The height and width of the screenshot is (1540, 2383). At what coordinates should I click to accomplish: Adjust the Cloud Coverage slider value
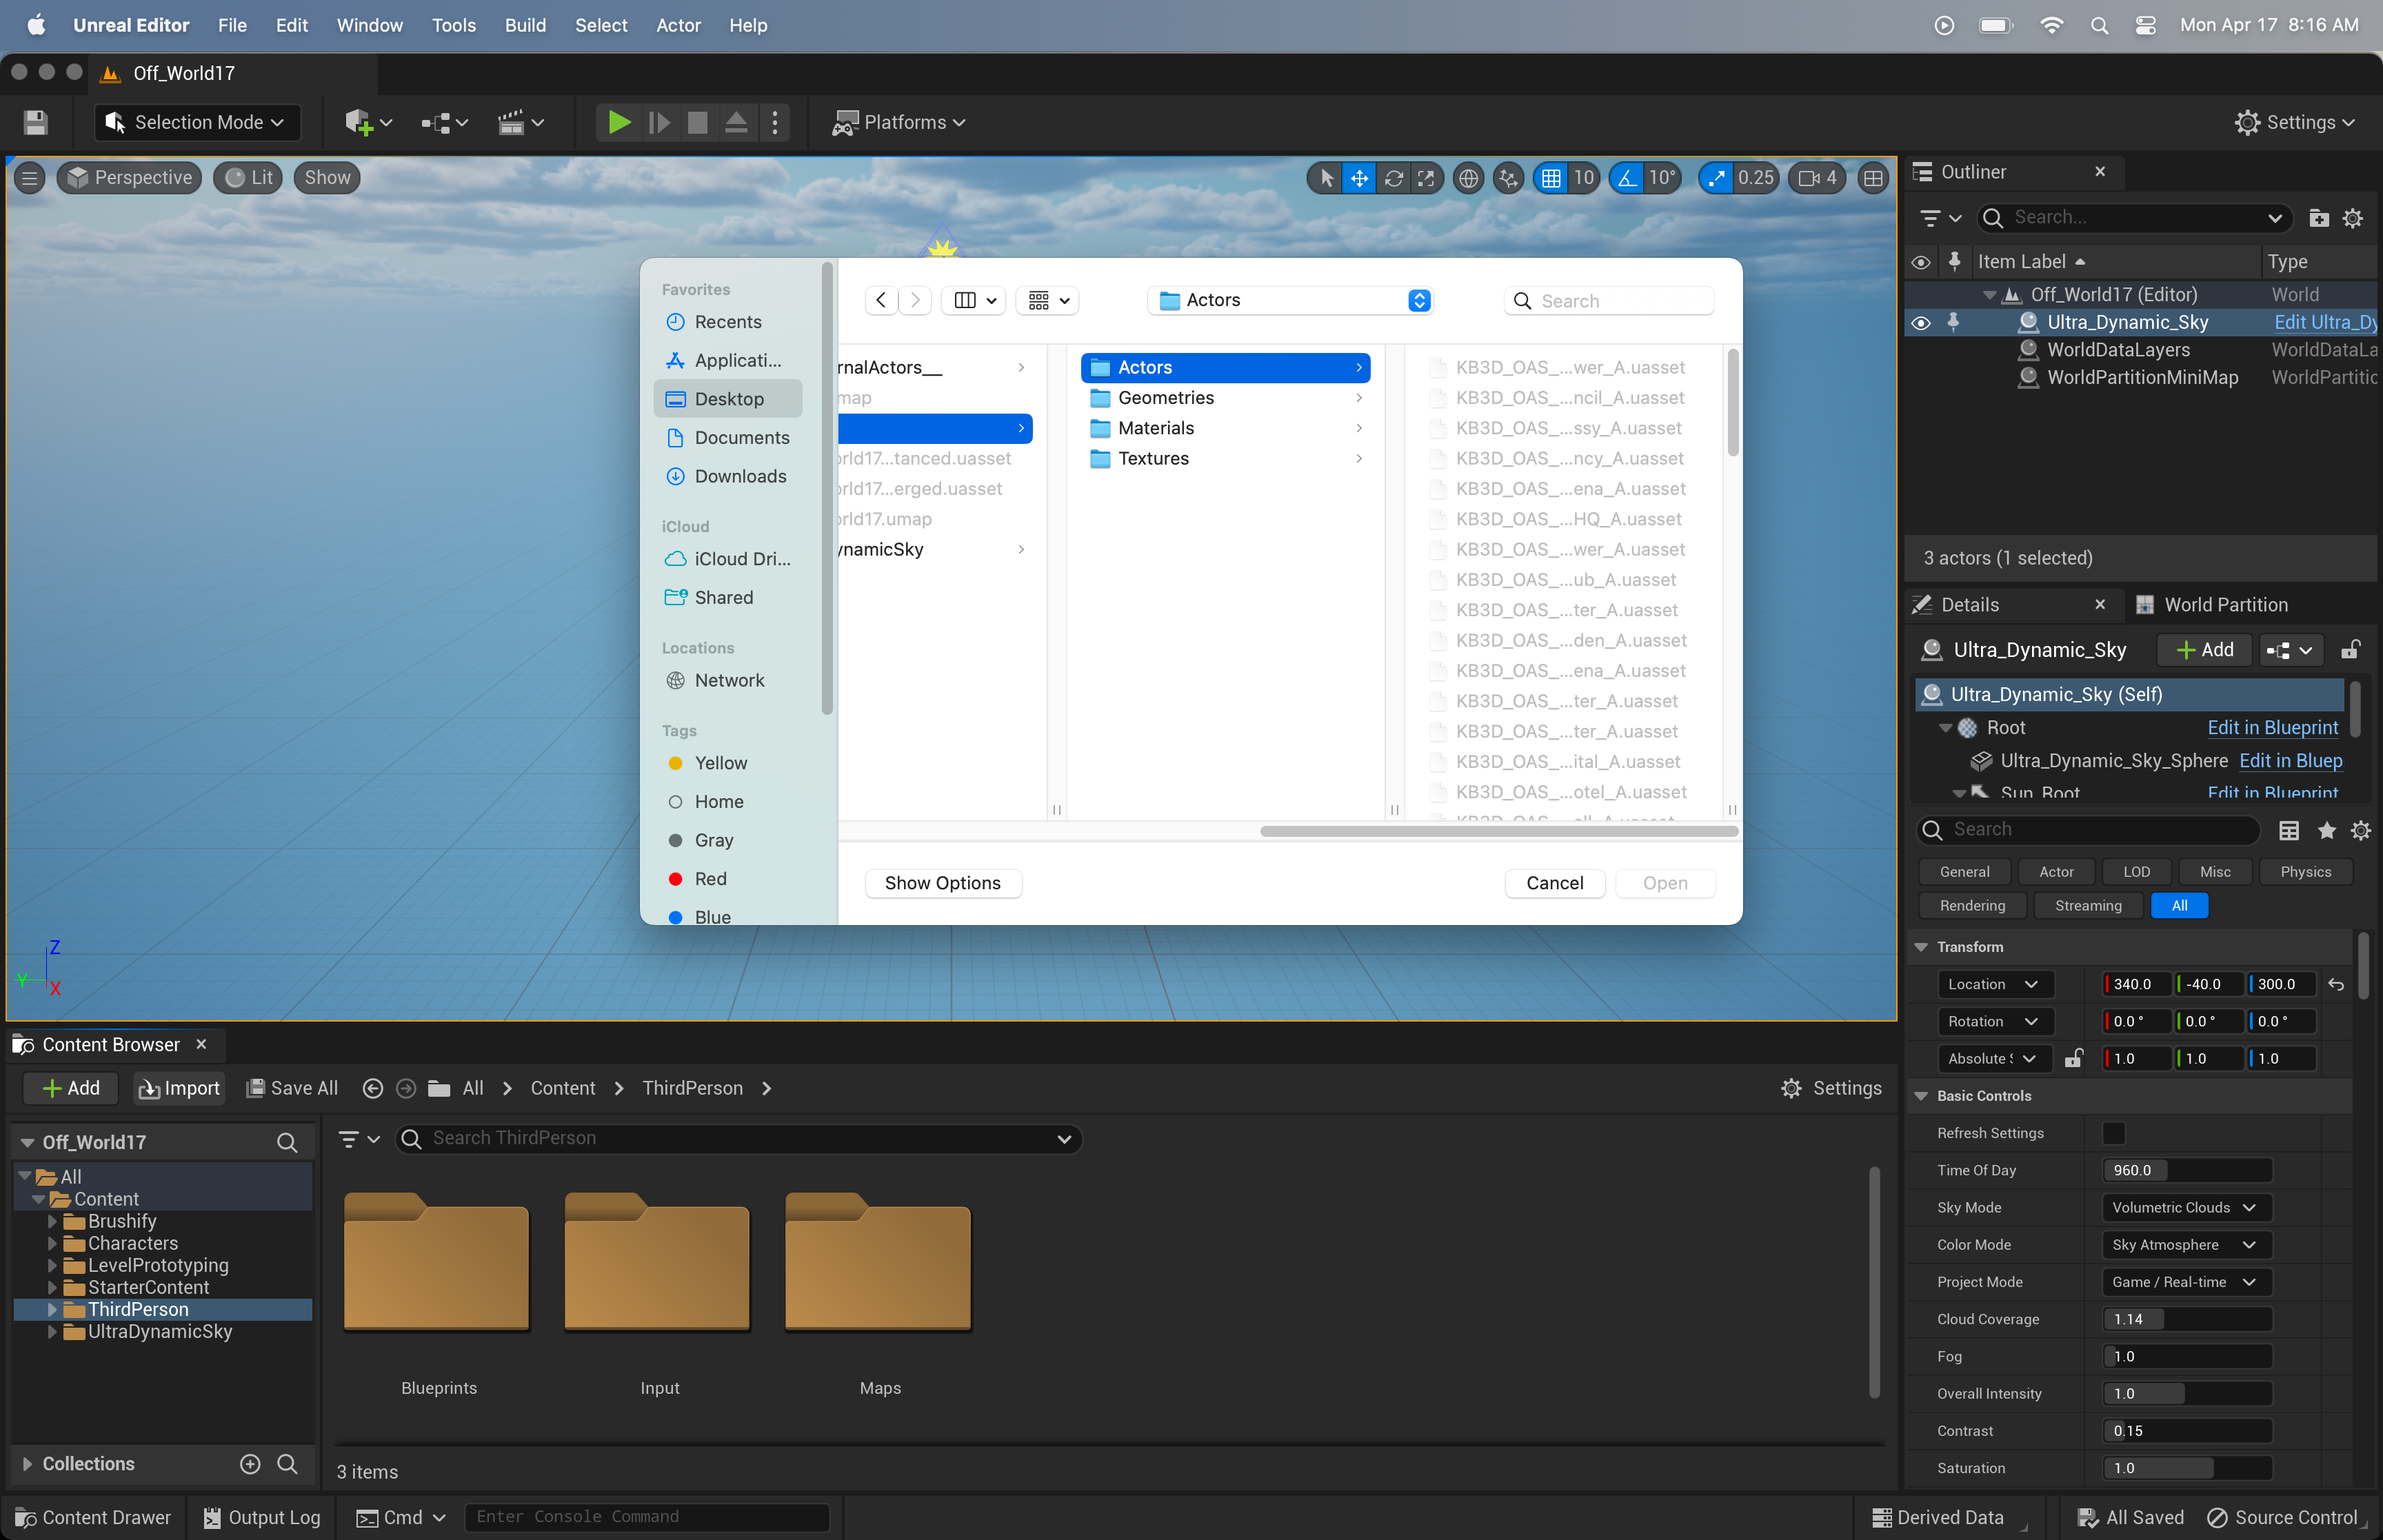click(2186, 1319)
